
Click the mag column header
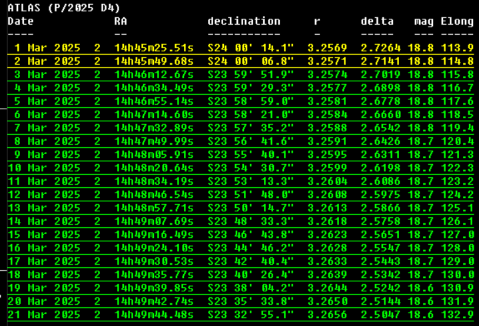[x=424, y=21]
